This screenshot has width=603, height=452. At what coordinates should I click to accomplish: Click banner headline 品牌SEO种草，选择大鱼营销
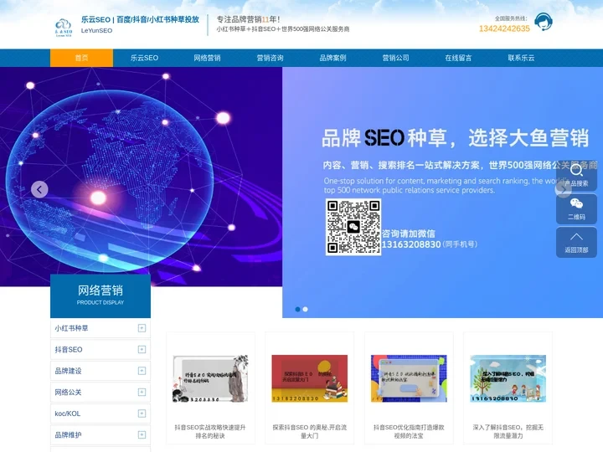[456, 137]
